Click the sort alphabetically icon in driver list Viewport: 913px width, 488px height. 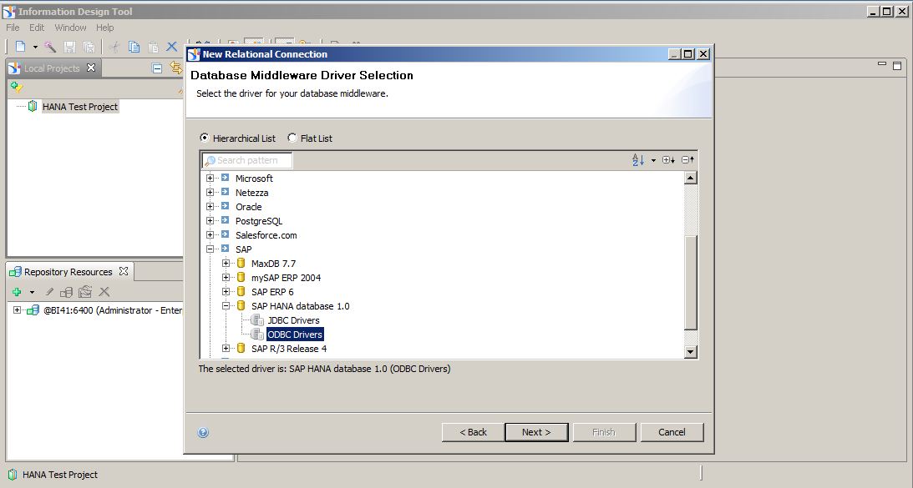click(x=638, y=160)
